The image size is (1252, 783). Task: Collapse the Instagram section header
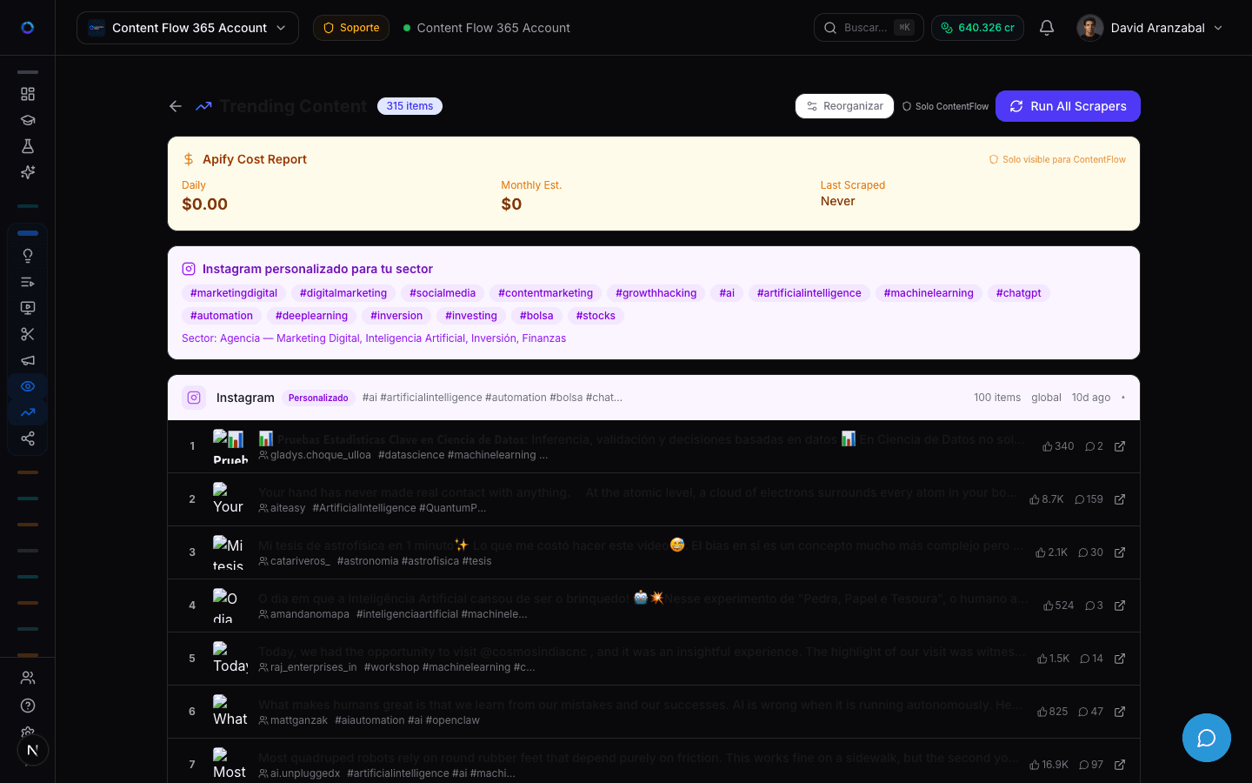coord(654,398)
